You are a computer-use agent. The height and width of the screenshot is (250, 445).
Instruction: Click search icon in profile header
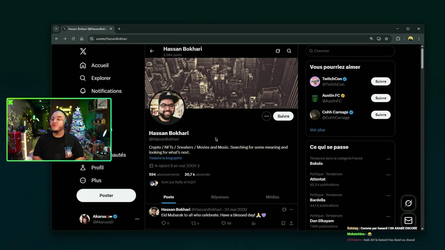[289, 51]
